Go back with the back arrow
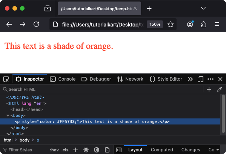Image resolution: width=226 pixels, height=154 pixels. coord(9,24)
